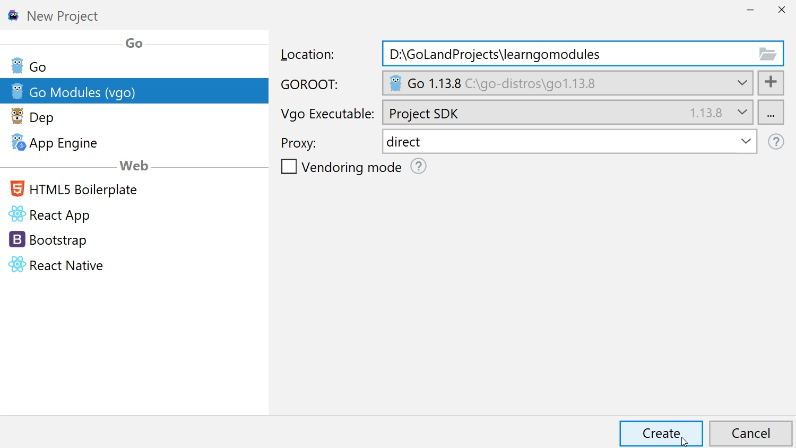Image resolution: width=796 pixels, height=448 pixels.
Task: Cancel the New Project dialog
Action: click(750, 433)
